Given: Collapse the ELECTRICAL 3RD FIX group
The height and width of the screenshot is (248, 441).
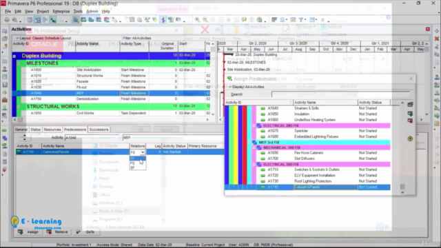Looking at the screenshot, I should point(254,165).
